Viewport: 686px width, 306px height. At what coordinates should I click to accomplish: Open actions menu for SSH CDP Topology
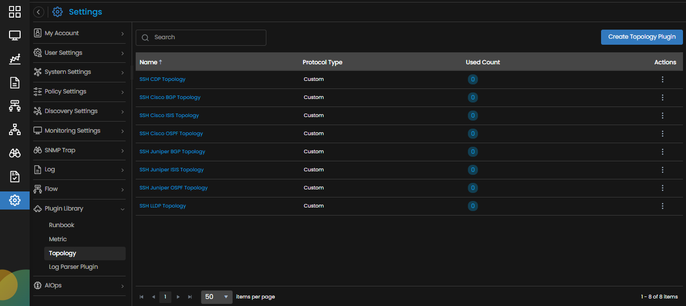coord(662,79)
